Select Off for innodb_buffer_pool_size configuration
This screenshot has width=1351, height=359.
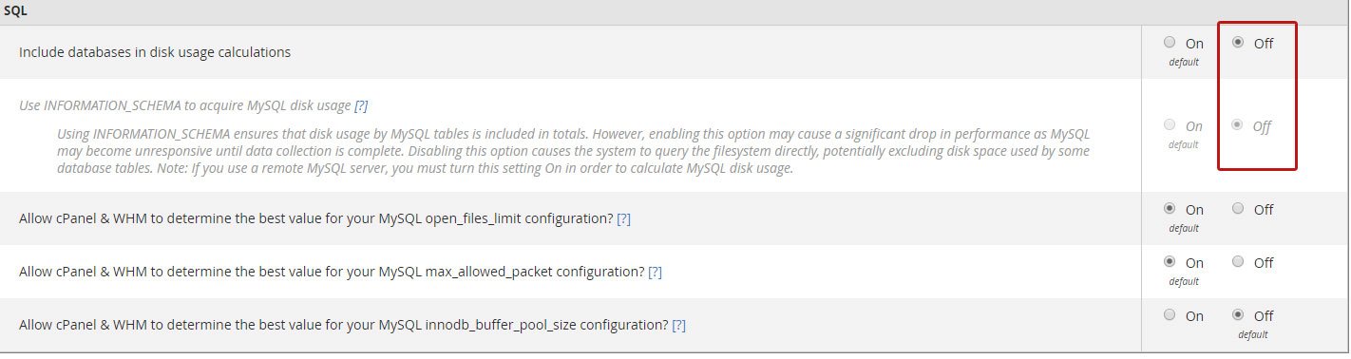point(1238,315)
